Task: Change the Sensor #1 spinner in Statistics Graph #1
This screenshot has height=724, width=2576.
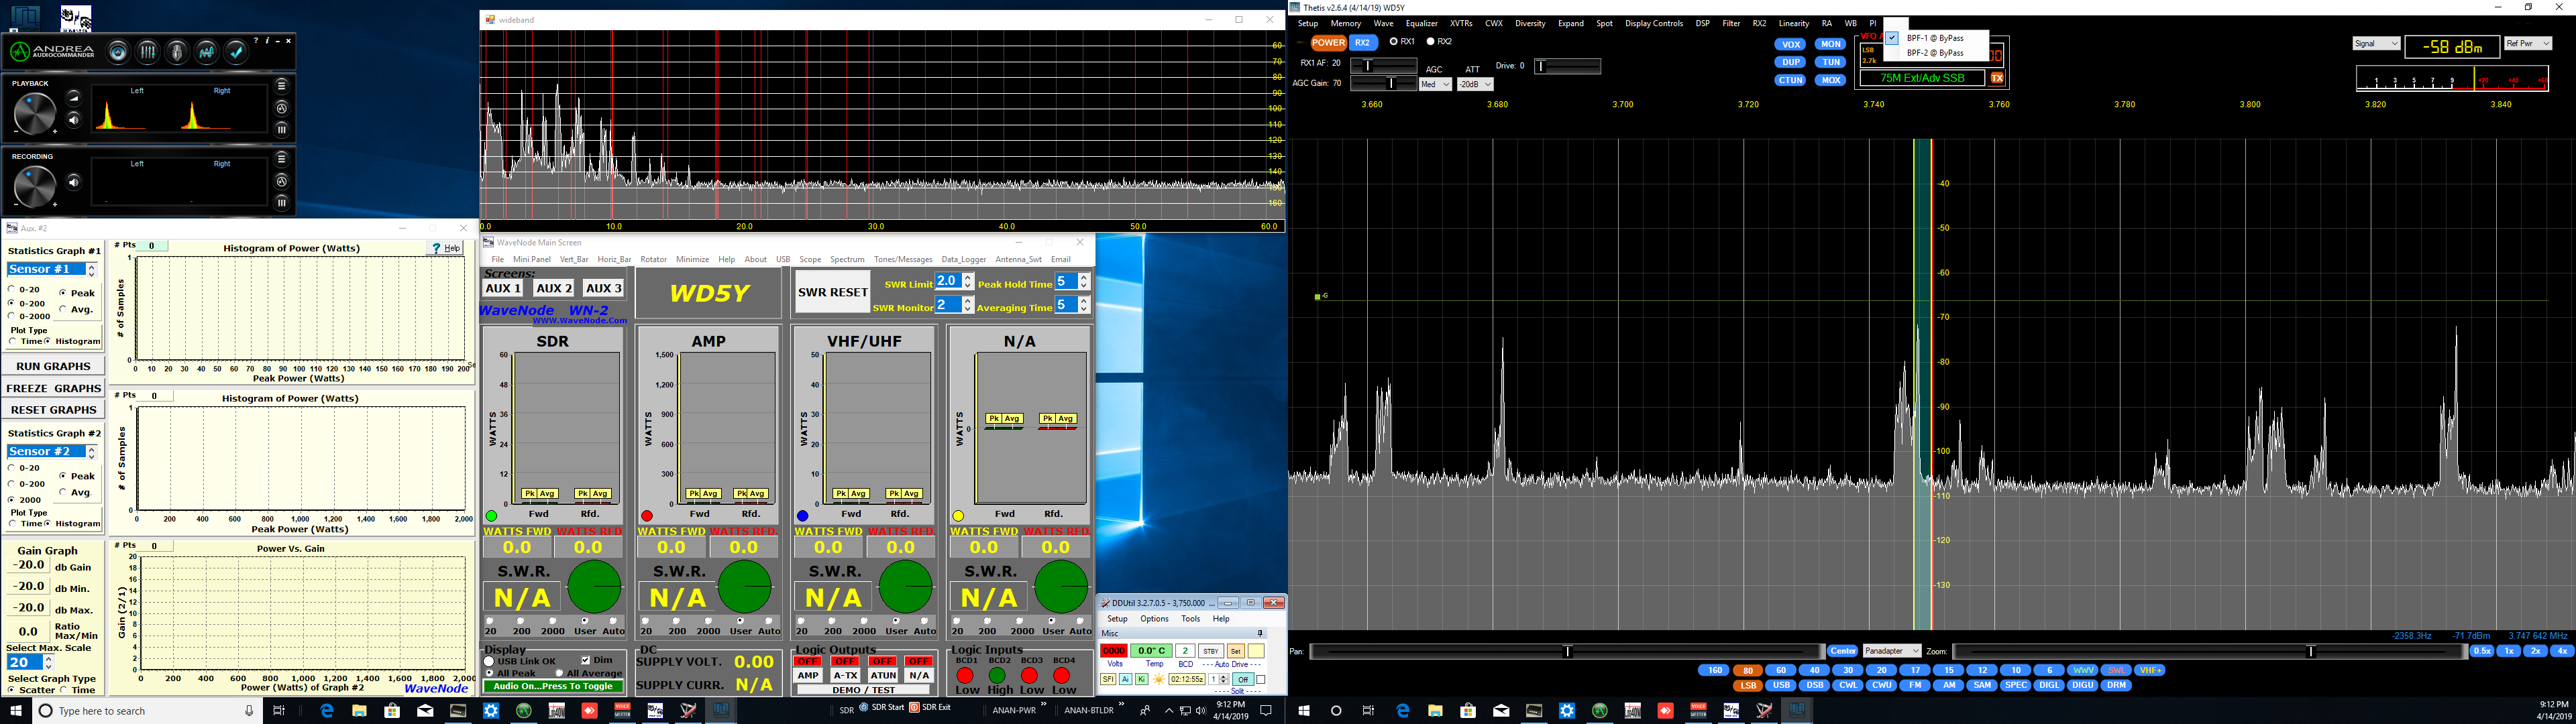Action: click(x=91, y=269)
